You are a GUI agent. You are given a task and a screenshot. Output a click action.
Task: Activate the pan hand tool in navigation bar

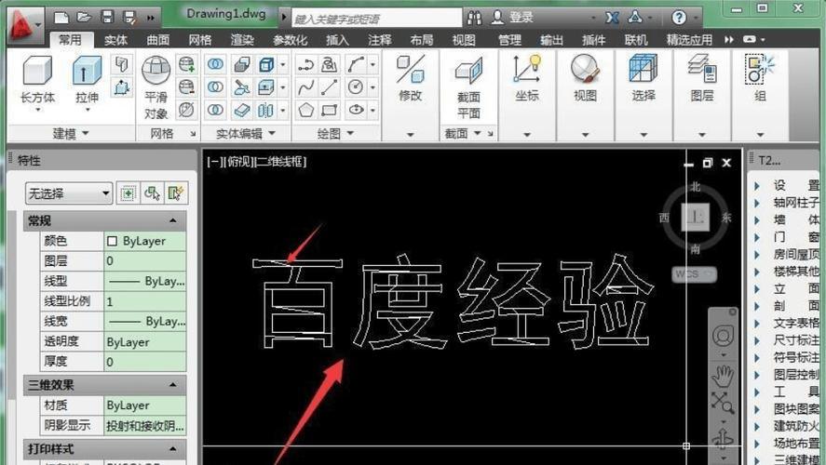click(x=723, y=375)
